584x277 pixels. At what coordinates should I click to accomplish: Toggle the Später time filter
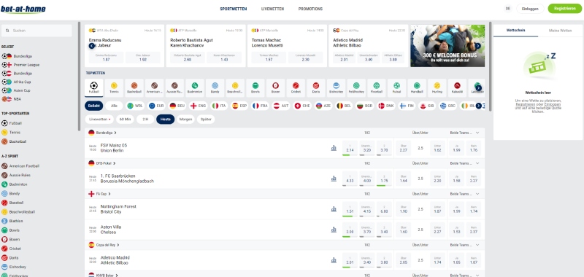(x=206, y=120)
